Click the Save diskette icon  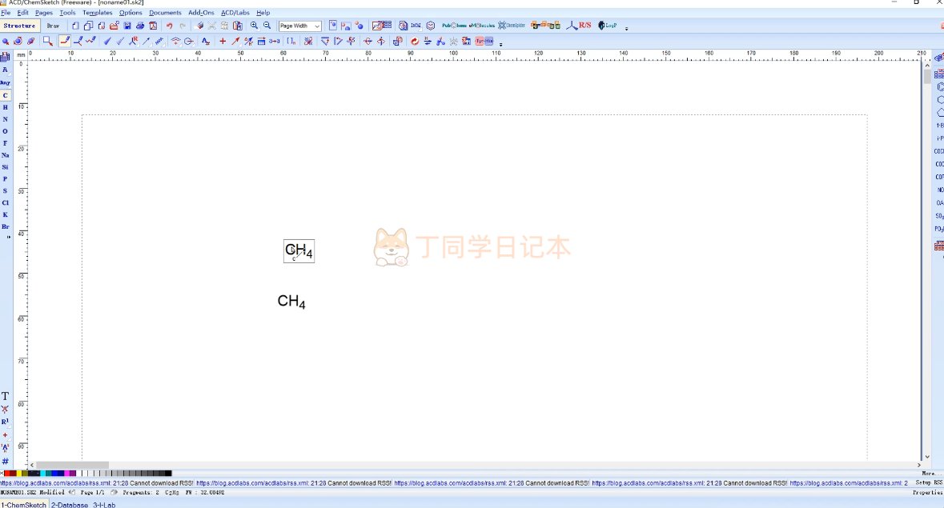pos(127,26)
